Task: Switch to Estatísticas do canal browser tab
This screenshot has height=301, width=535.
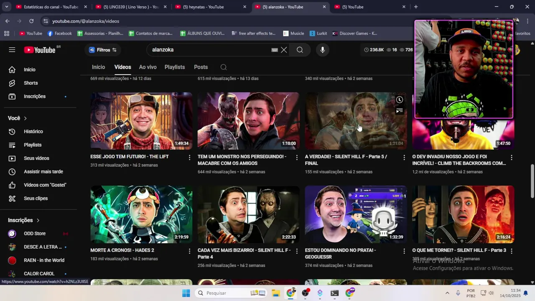Action: 51,7
